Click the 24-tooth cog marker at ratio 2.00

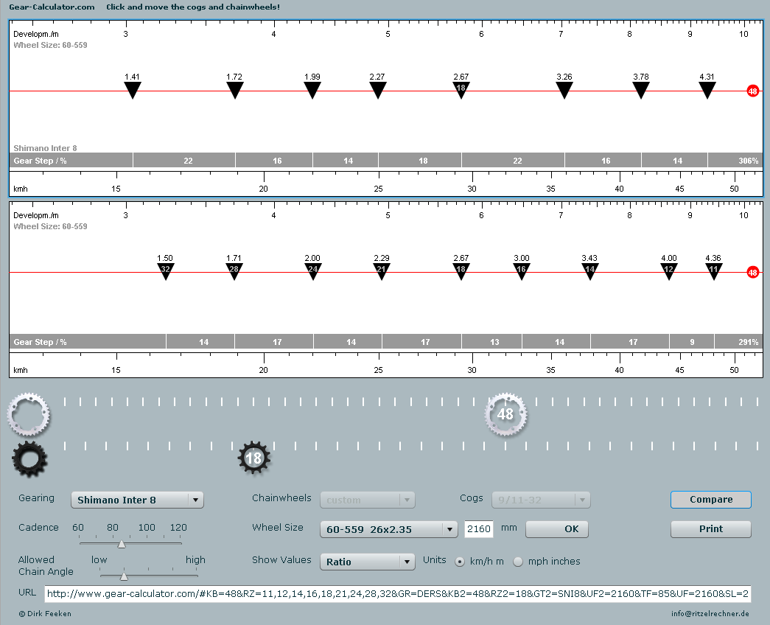(312, 270)
